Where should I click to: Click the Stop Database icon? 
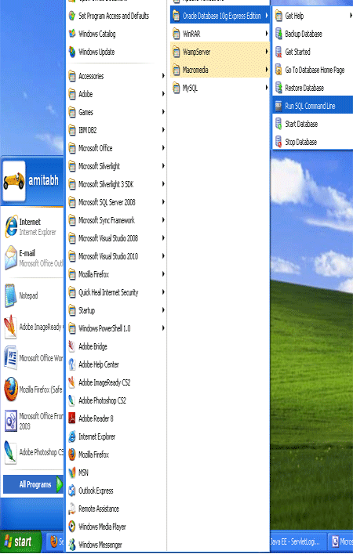278,142
